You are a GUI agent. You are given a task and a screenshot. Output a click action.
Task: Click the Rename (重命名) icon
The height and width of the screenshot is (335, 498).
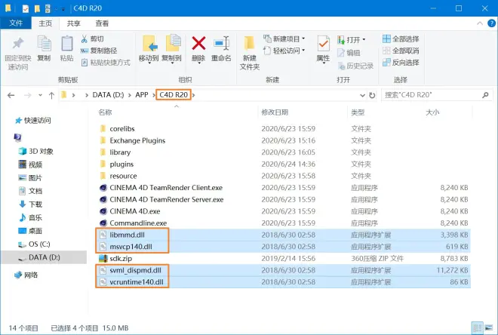(x=221, y=43)
